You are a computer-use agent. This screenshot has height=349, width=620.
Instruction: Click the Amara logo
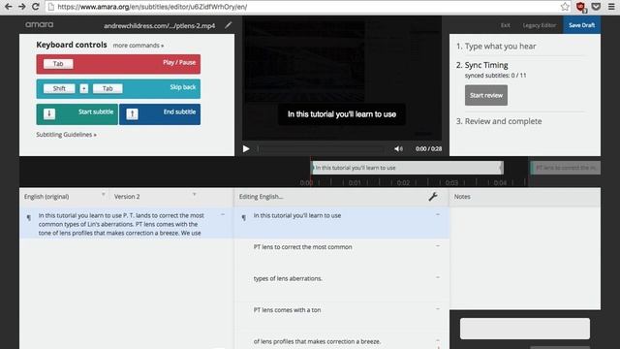39,24
